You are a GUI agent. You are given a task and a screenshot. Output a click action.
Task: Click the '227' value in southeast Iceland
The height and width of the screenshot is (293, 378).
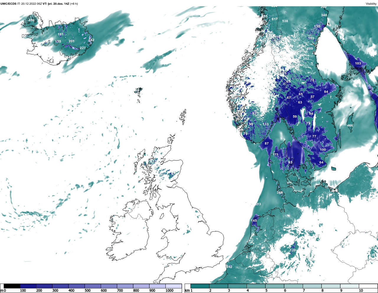pos(83,48)
